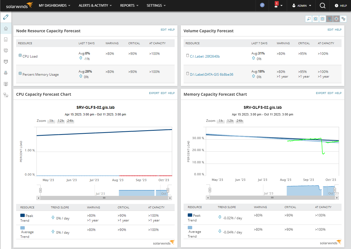Screen dimensions: 351x249
Task: Click the admin user silhouette icon
Action: (x=294, y=5)
